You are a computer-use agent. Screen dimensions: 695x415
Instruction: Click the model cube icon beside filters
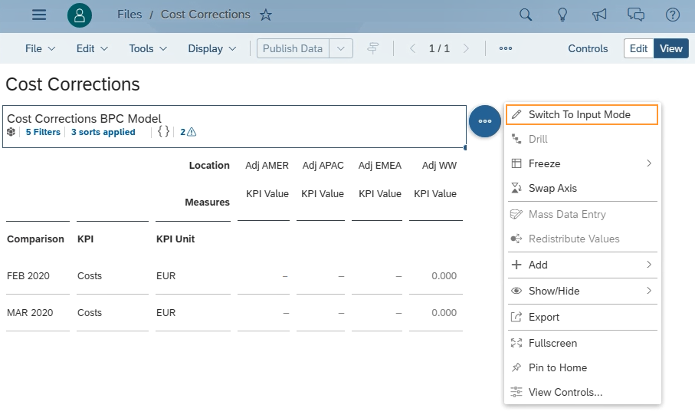pyautogui.click(x=11, y=132)
